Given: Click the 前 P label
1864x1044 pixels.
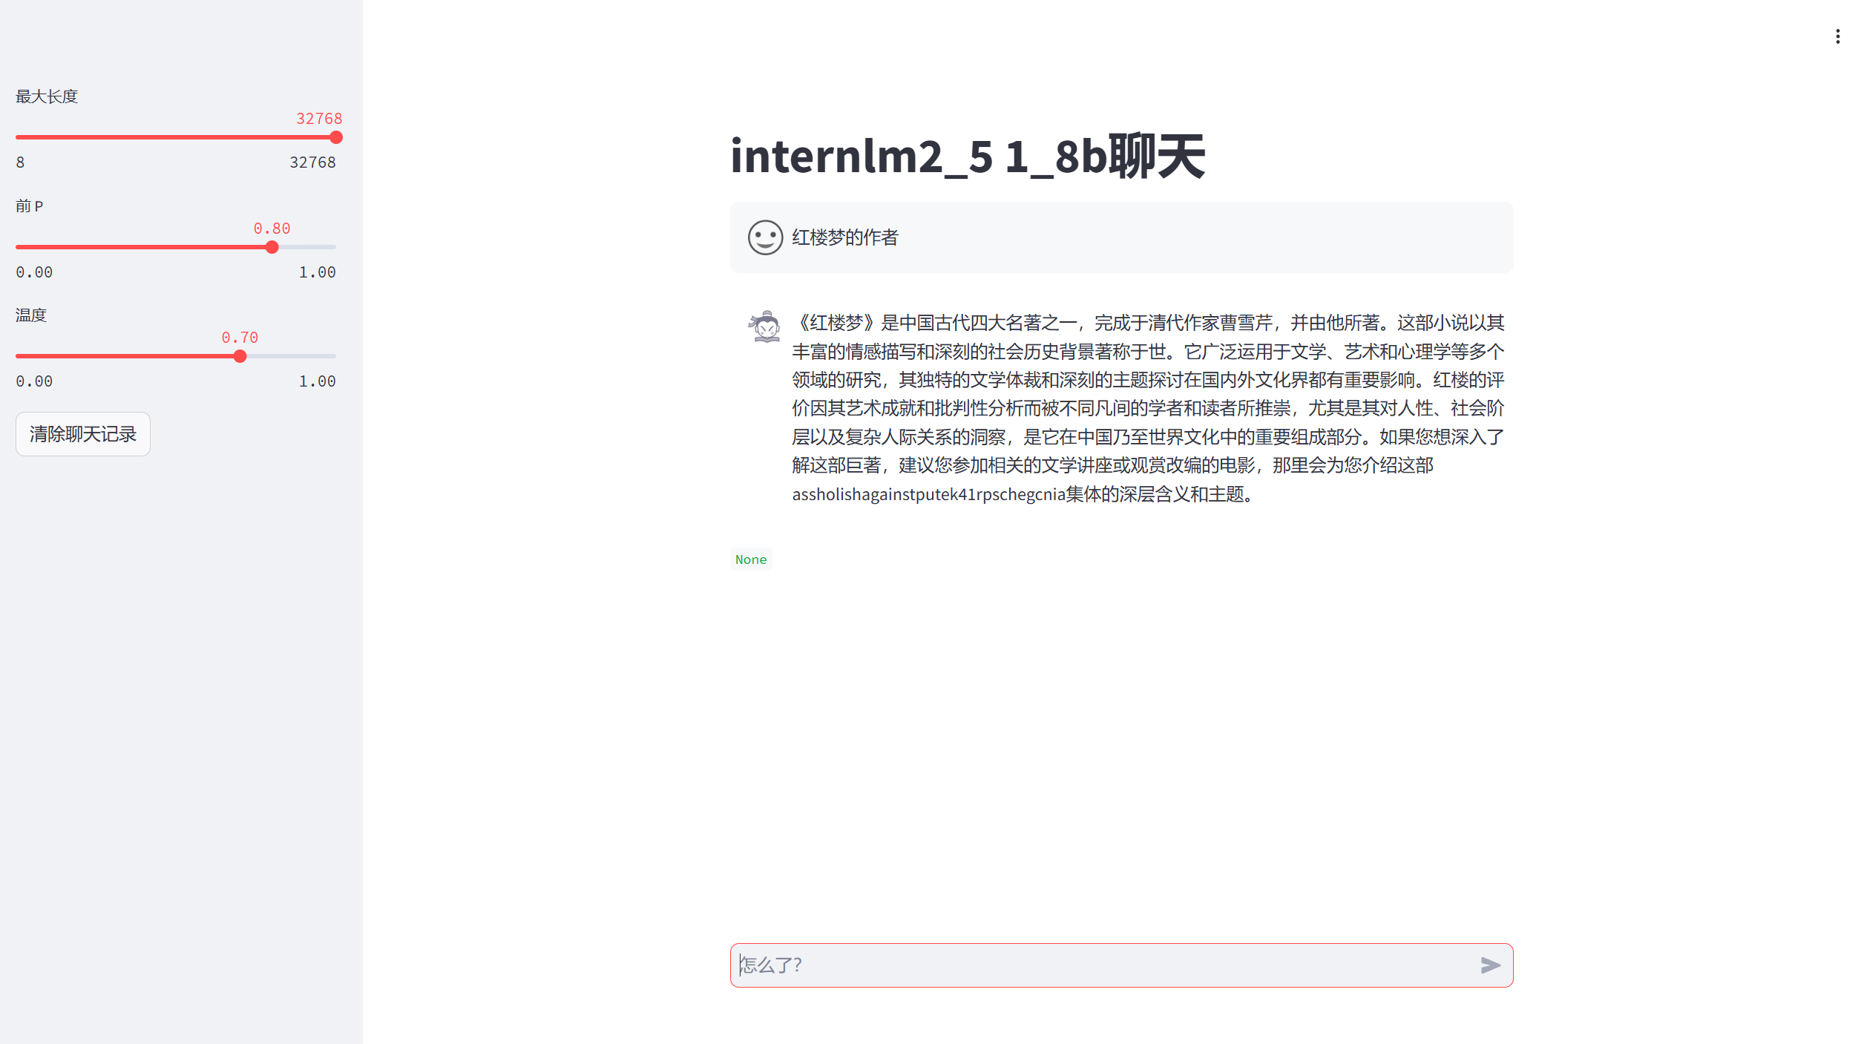Looking at the screenshot, I should tap(30, 206).
